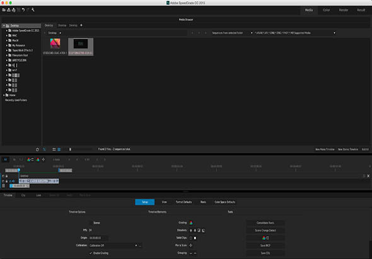Screen dimensions: 372x259
Task: Open Desktop path dropdown arrow
Action: 61,33
